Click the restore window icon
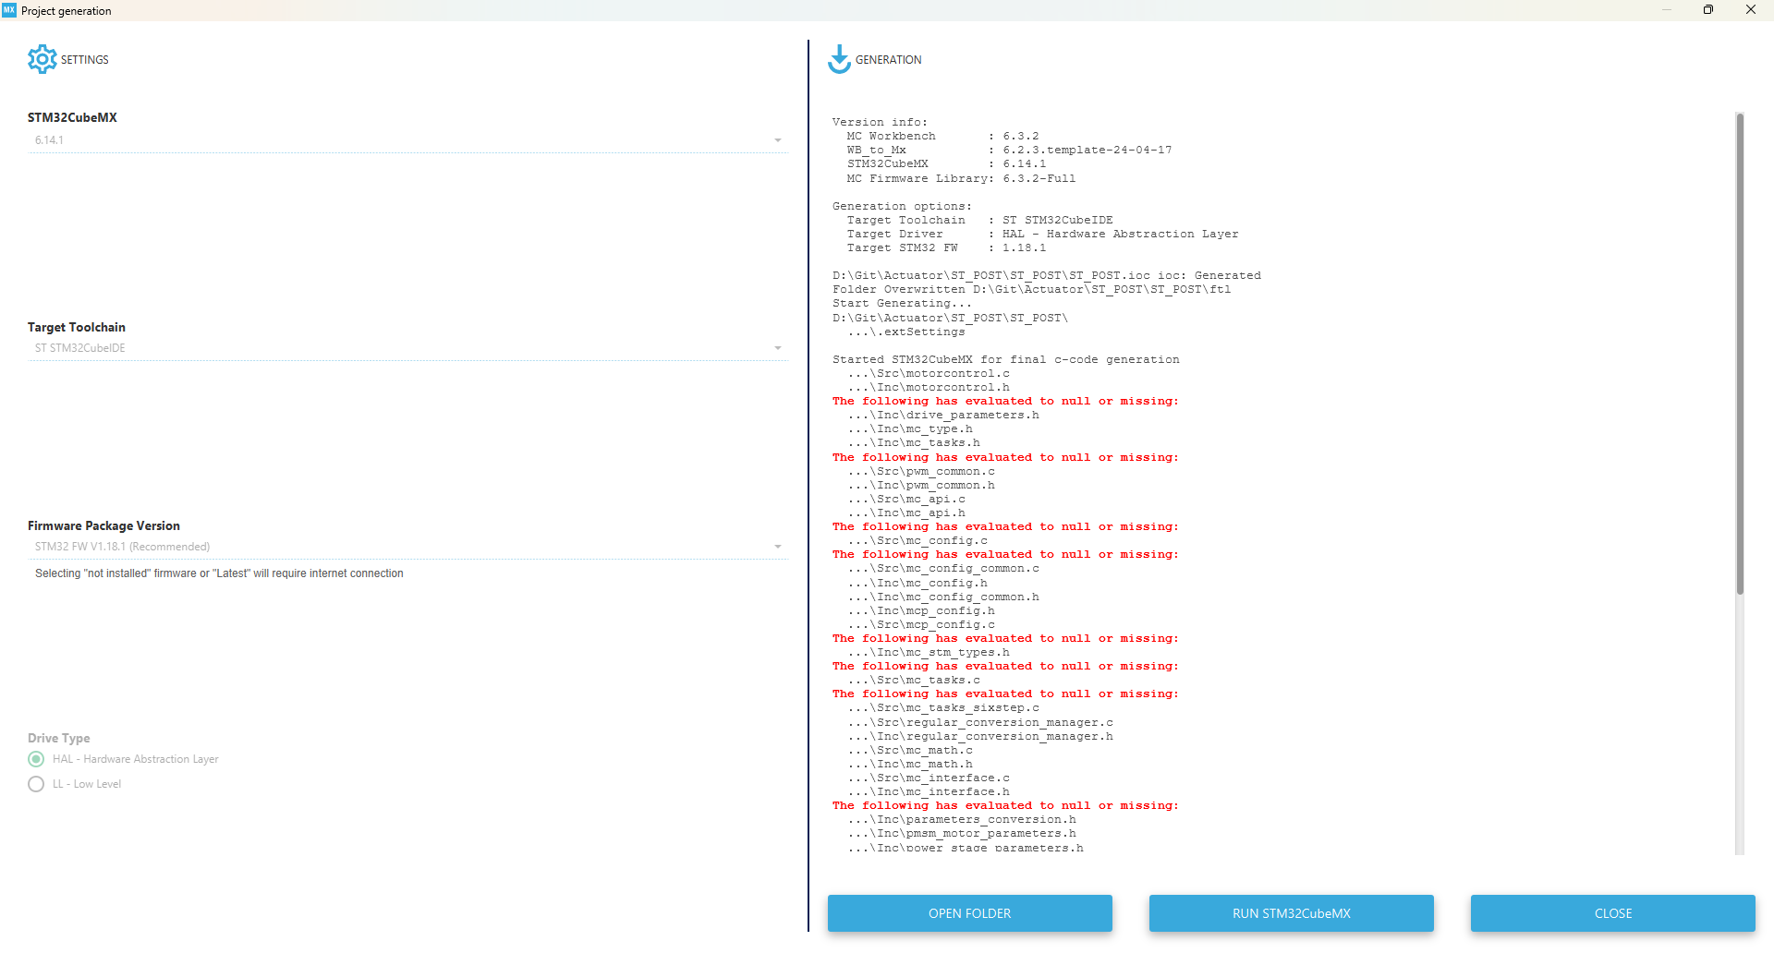The image size is (1774, 953). tap(1708, 9)
